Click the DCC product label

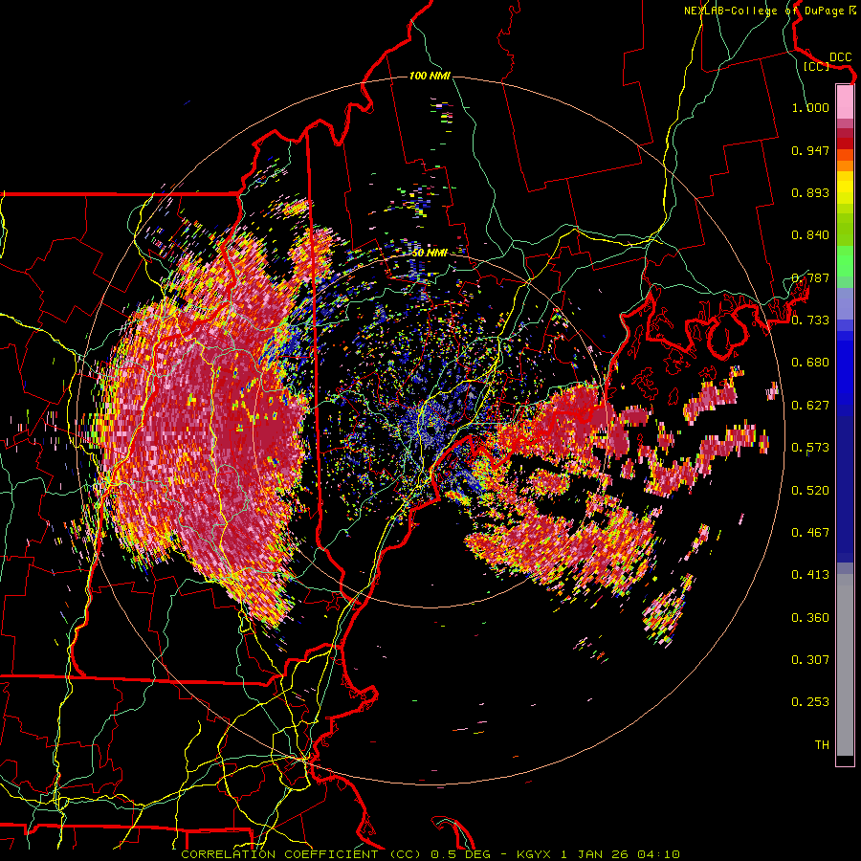pos(840,57)
